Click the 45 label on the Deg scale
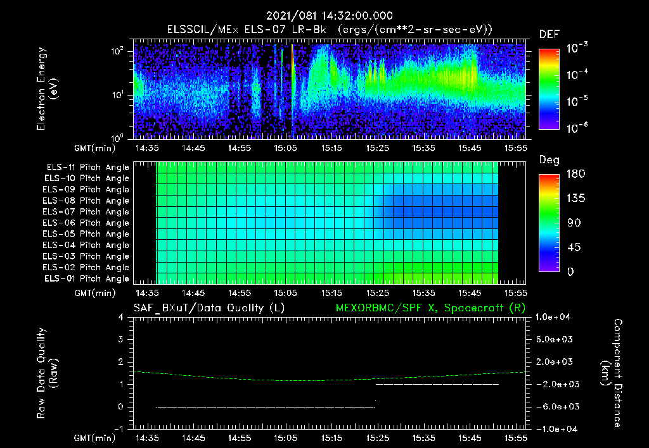The height and width of the screenshot is (448, 649). [574, 247]
